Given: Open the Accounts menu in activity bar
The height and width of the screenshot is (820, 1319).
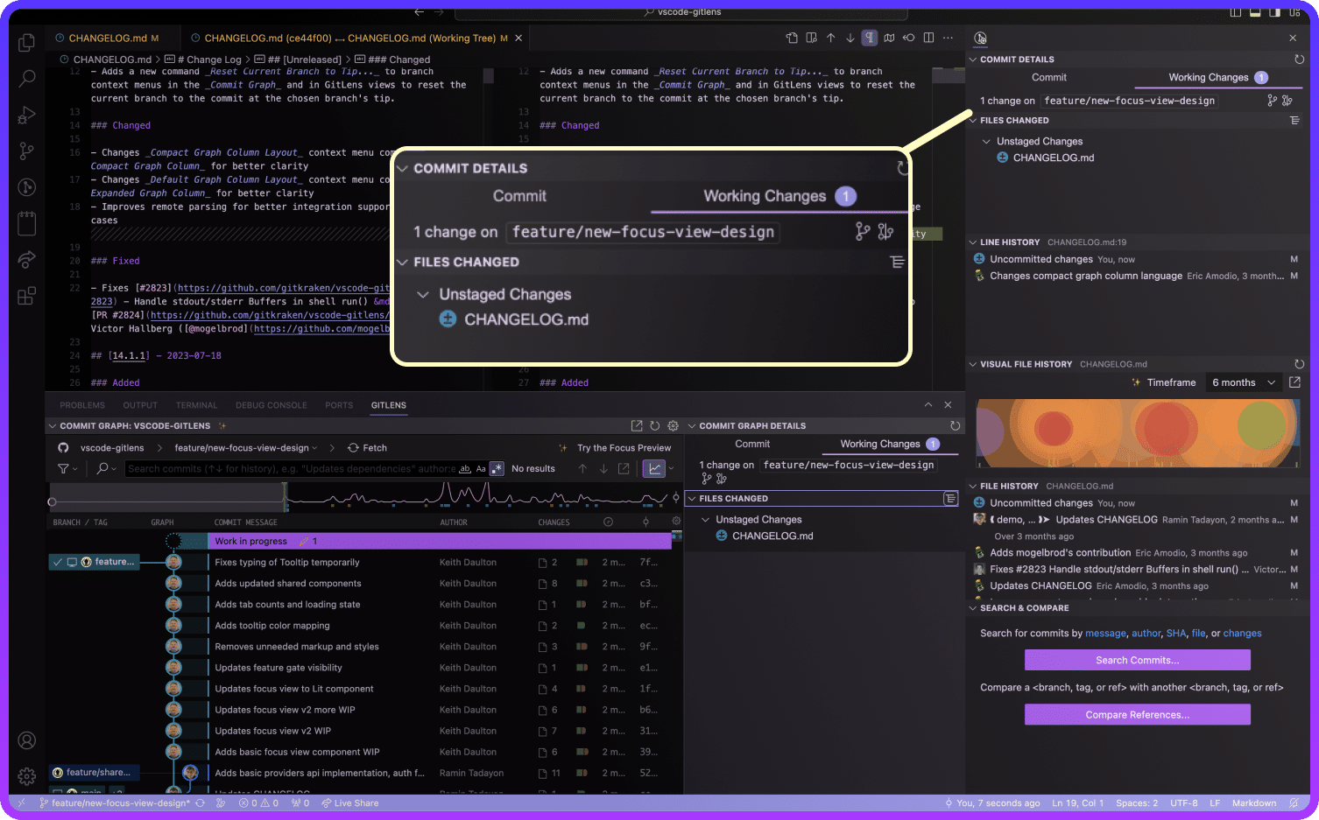Looking at the screenshot, I should (27, 741).
